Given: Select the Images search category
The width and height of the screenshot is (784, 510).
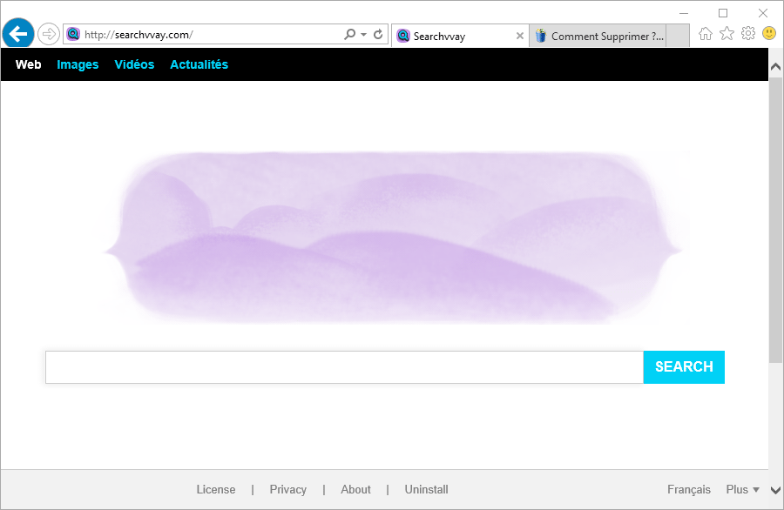Looking at the screenshot, I should tap(78, 64).
